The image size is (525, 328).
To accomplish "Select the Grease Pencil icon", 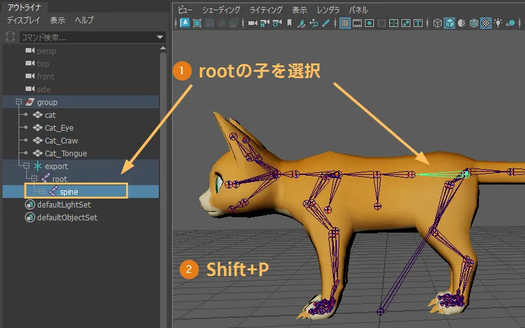I will coord(326,23).
